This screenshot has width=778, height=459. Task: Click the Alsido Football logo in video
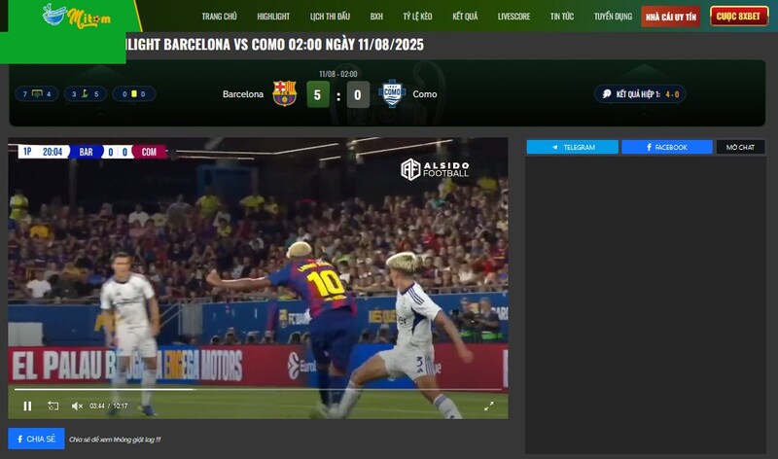pos(435,169)
